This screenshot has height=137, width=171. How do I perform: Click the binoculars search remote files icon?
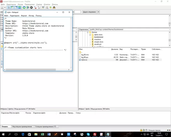(x=54, y=7)
